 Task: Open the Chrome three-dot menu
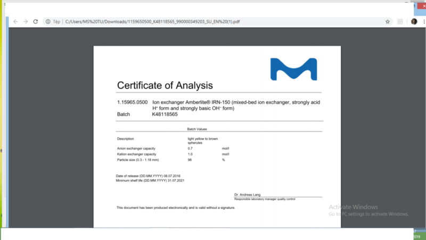pyautogui.click(x=424, y=21)
